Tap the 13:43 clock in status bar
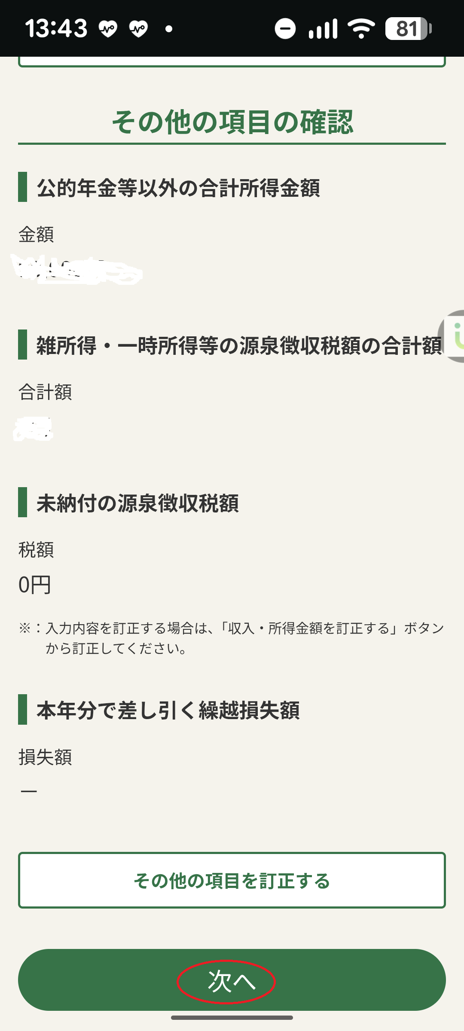 pos(56,29)
